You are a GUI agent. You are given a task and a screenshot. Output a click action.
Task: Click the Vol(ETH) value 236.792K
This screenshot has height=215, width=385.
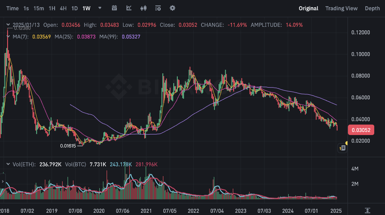click(50, 164)
